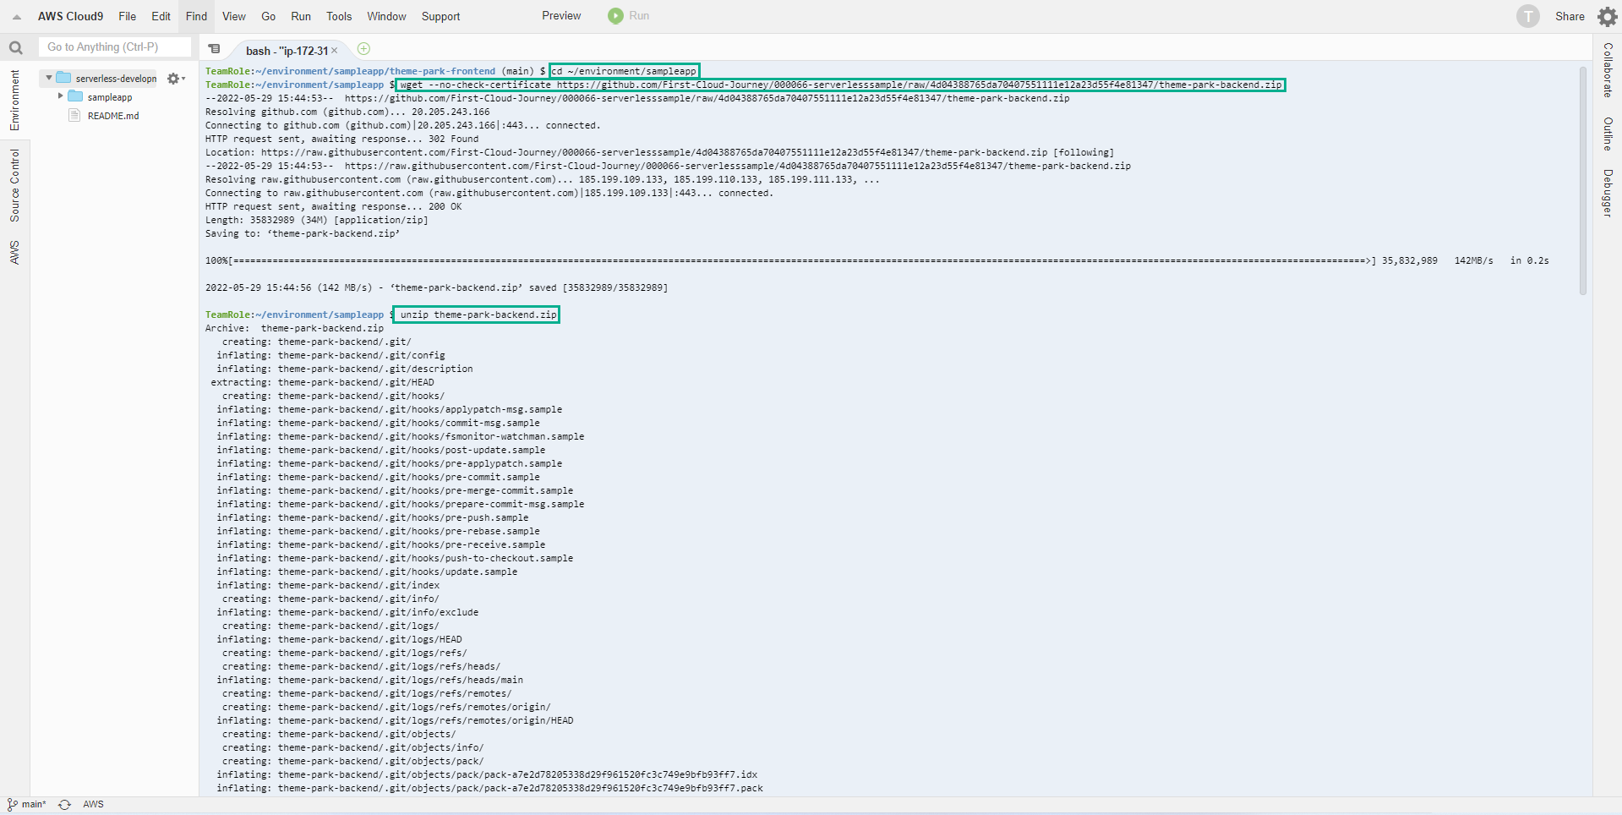Image resolution: width=1622 pixels, height=815 pixels.
Task: Click the sampleapp folder icon
Action: click(75, 96)
